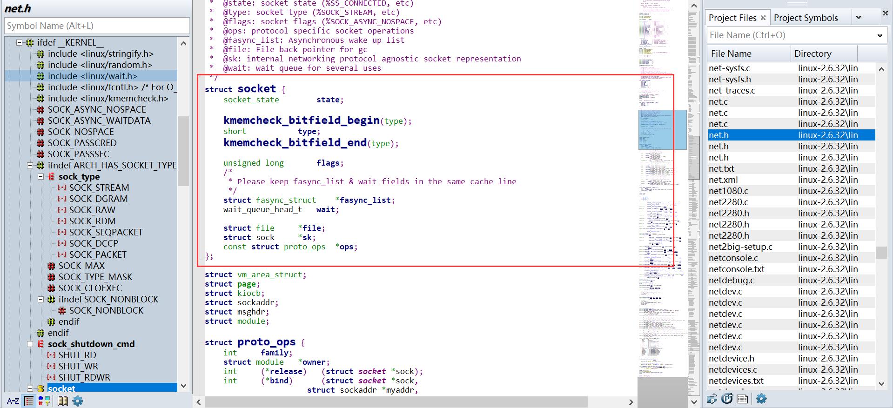This screenshot has width=893, height=408.
Task: Focus the Symbol Name search field
Action: coord(97,26)
